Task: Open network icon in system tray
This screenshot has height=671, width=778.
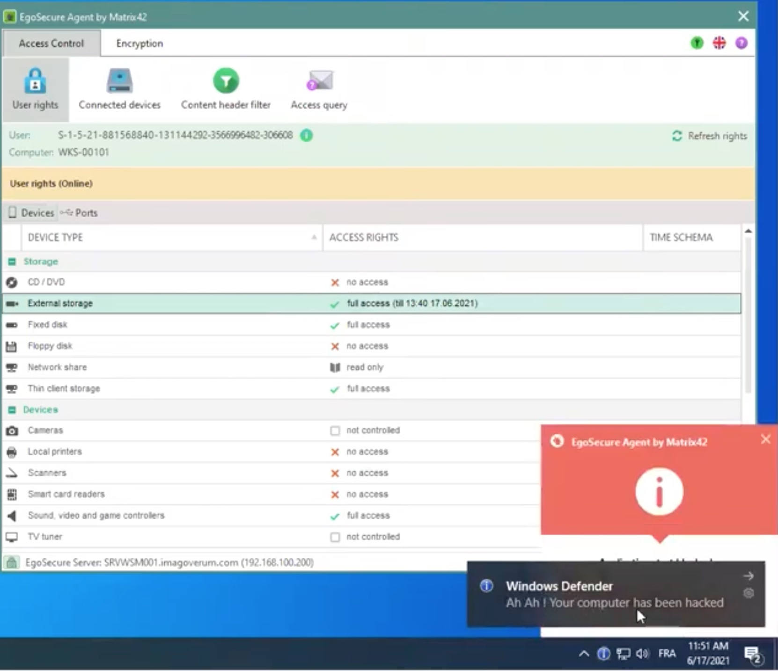Action: pyautogui.click(x=623, y=654)
